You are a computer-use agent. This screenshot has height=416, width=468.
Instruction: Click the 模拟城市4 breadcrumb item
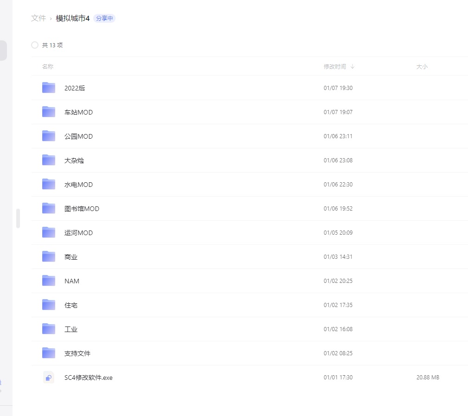tap(72, 18)
